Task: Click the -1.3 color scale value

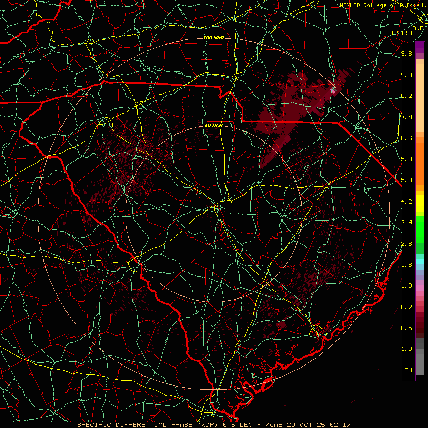Action: (x=405, y=349)
